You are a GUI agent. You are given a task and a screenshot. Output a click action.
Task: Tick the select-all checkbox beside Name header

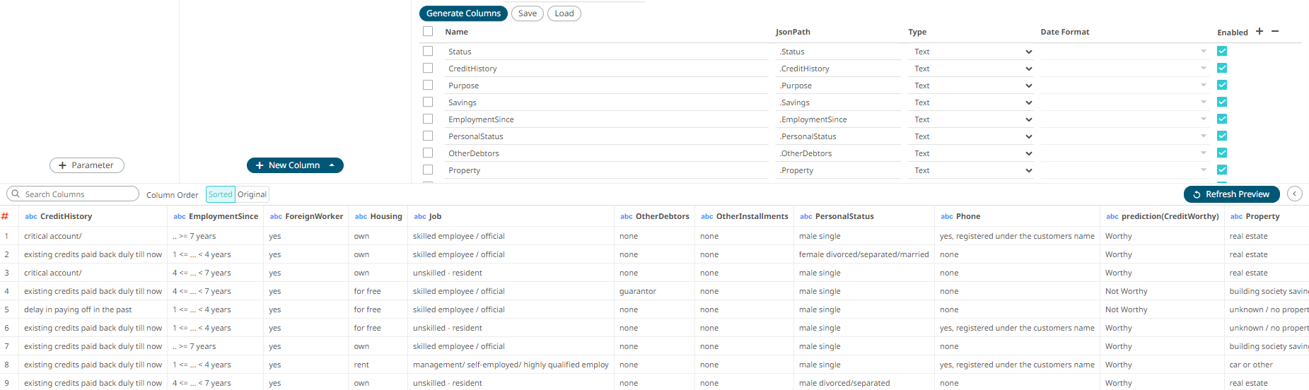coord(428,31)
